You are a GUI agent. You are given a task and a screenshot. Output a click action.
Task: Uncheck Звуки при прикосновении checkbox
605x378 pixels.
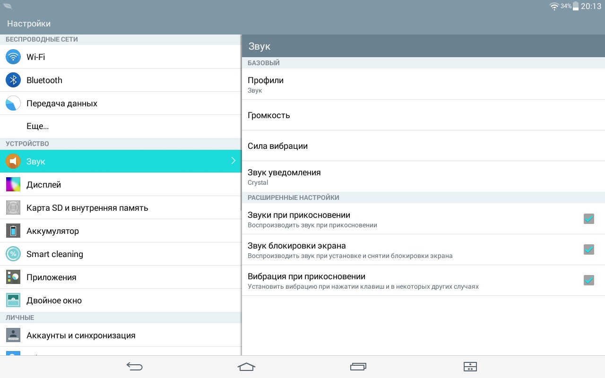(588, 219)
